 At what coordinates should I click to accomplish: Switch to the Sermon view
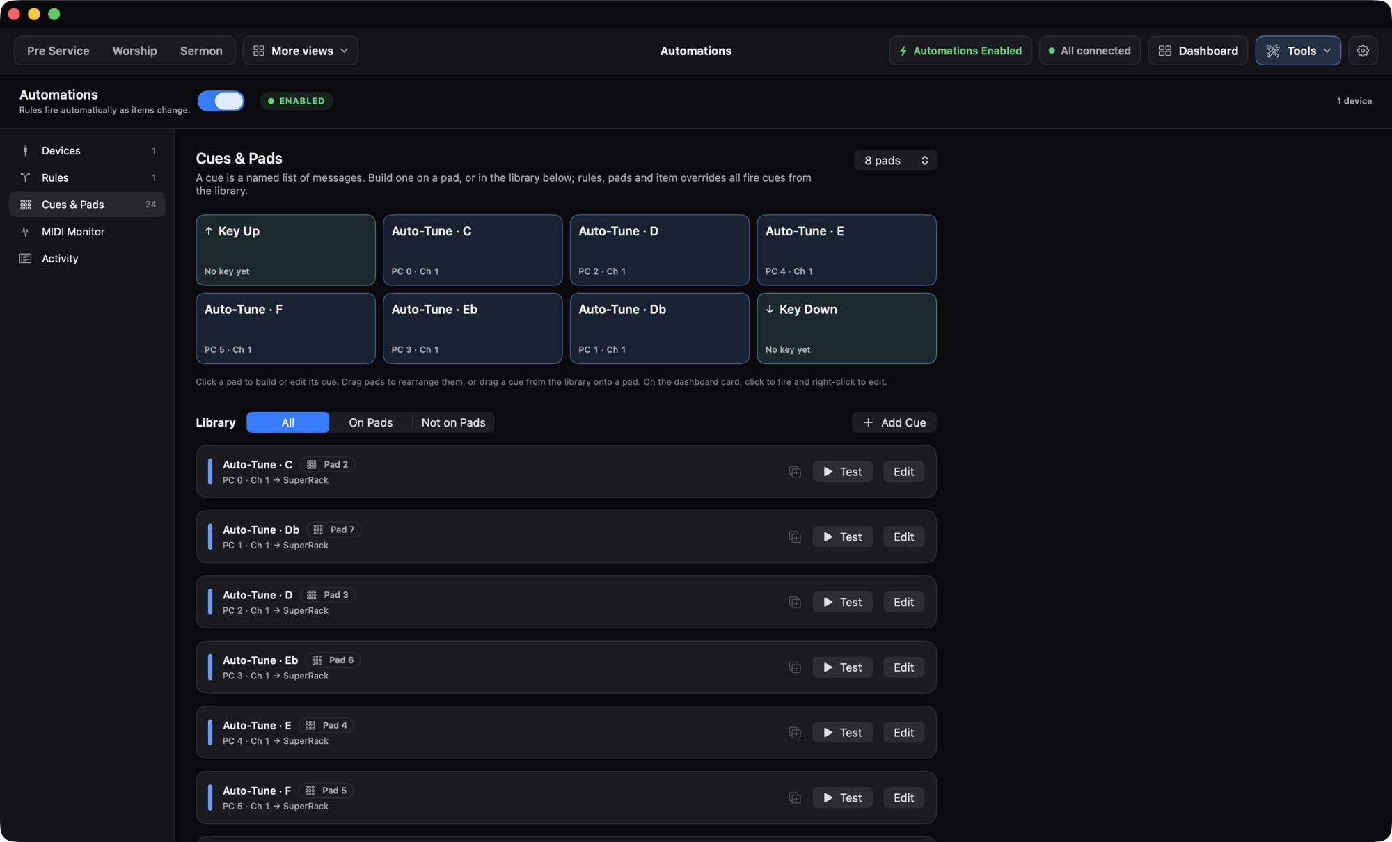(201, 51)
